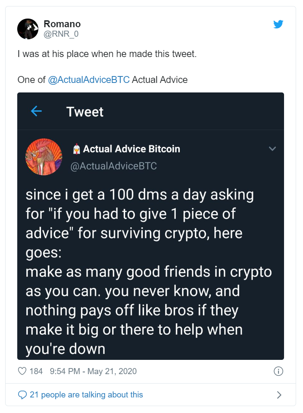Click the 184 likes count

[36, 371]
